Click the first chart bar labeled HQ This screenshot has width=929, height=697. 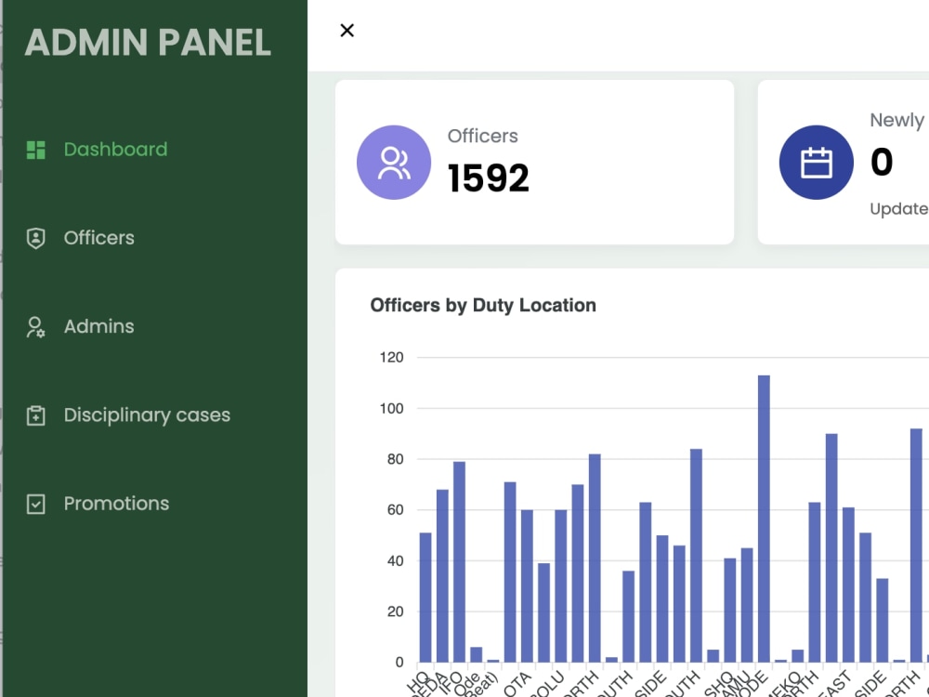tap(425, 598)
